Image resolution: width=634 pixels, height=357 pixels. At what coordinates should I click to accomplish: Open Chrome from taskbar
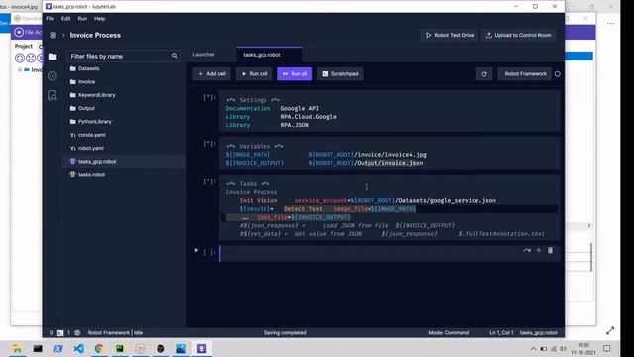point(99,348)
